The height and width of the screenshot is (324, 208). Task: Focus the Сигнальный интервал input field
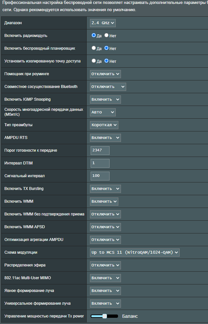coord(100,176)
